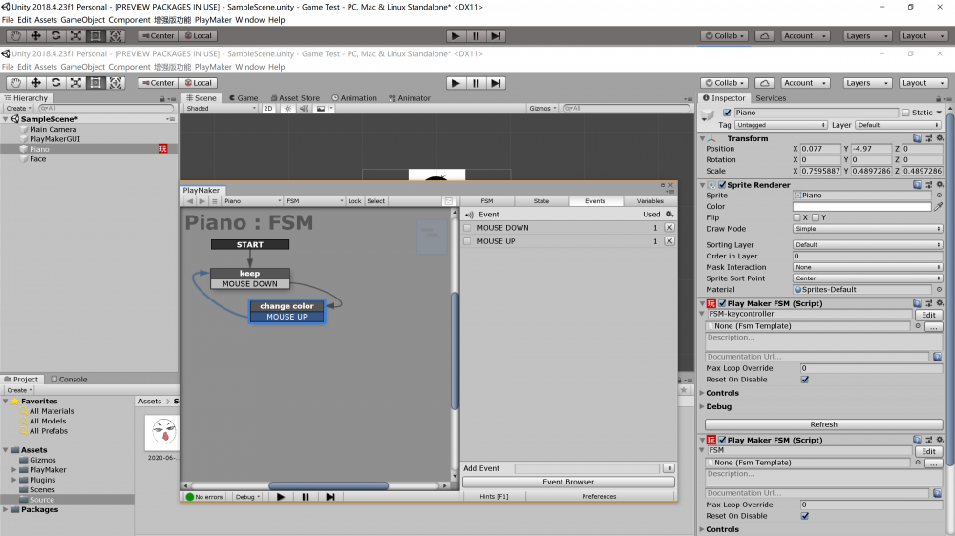Switch to the Animator tab
The width and height of the screenshot is (955, 536).
410,98
